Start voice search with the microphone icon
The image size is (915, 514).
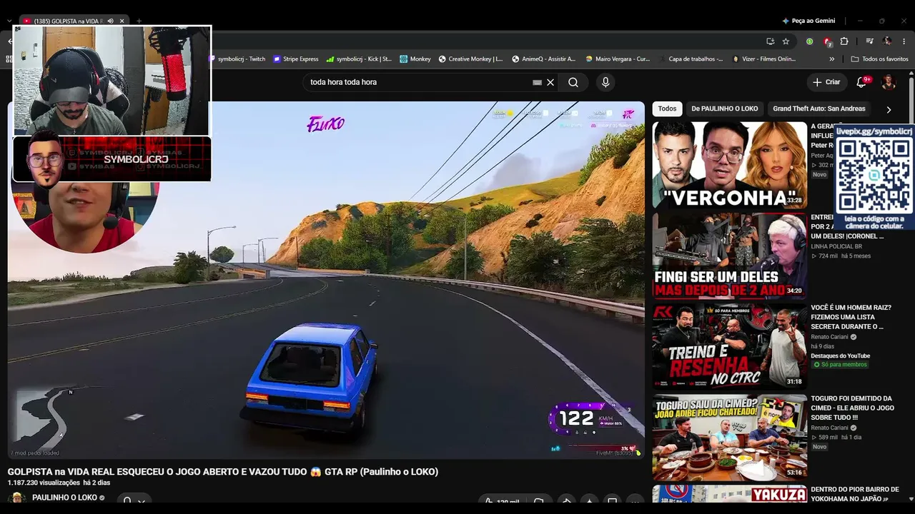point(605,82)
